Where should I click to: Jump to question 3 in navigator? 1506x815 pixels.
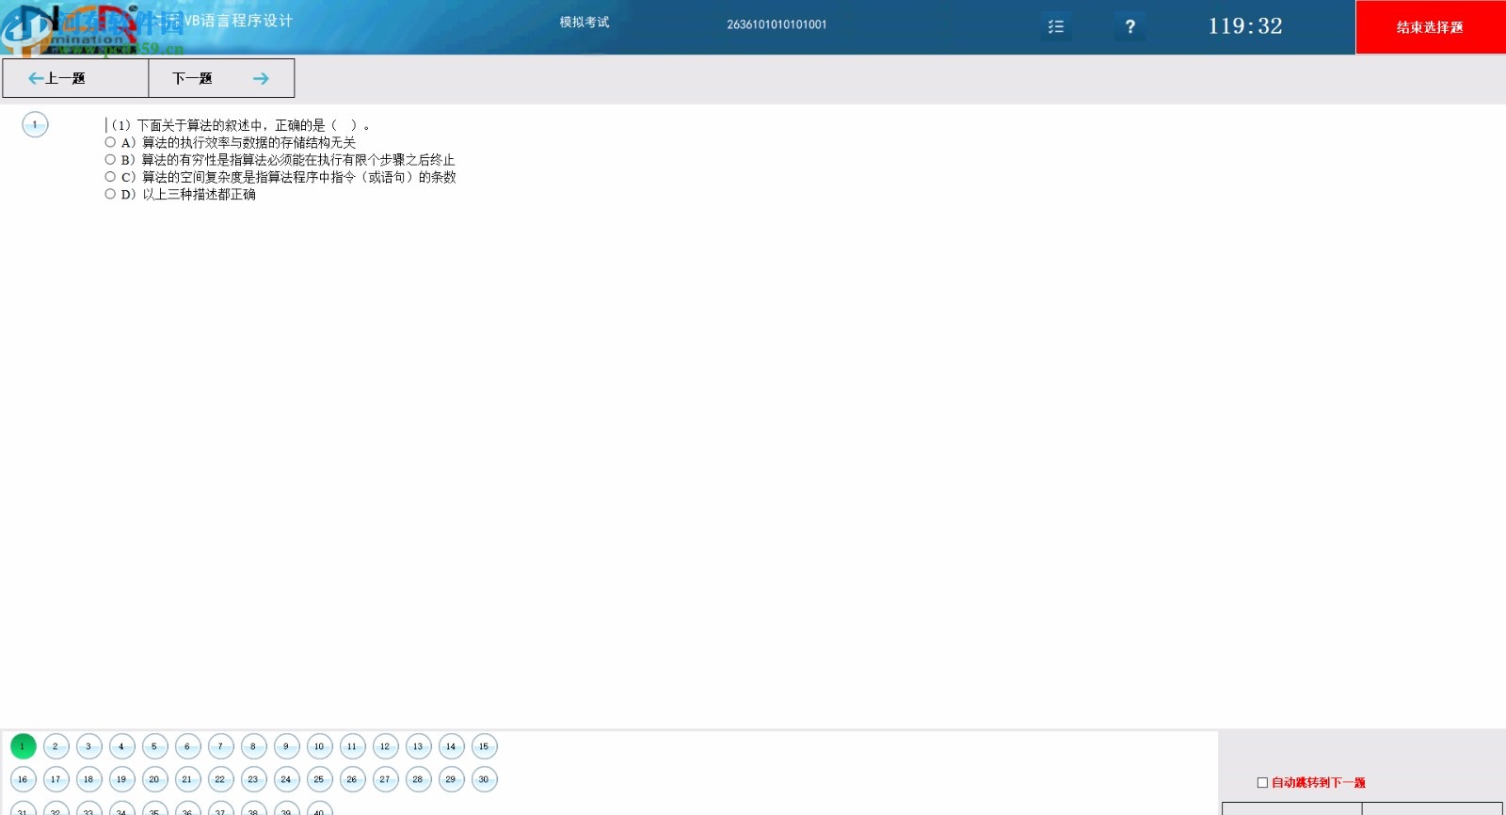[x=88, y=746]
